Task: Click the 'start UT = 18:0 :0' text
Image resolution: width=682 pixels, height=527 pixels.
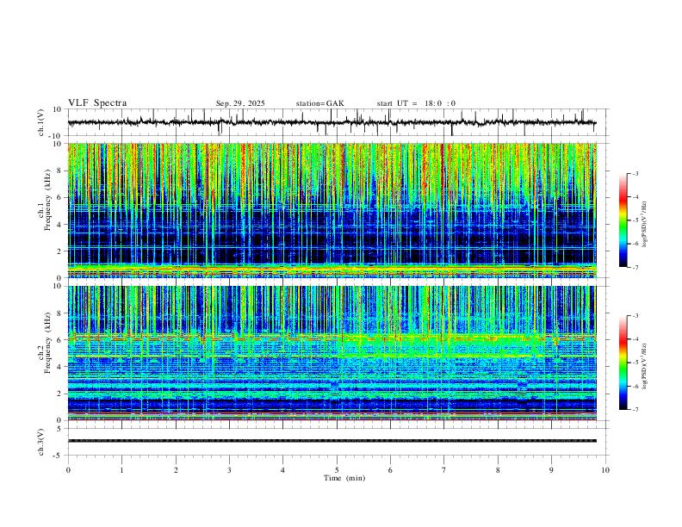Action: pos(416,103)
